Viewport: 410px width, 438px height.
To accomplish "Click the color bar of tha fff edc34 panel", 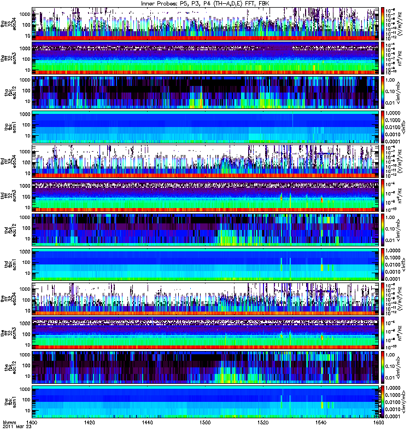I will click(x=382, y=24).
